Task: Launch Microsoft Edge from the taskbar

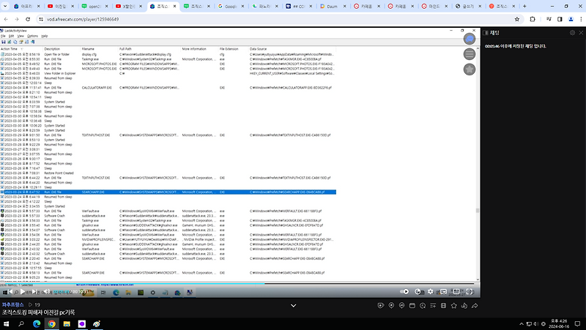Action: click(x=37, y=323)
